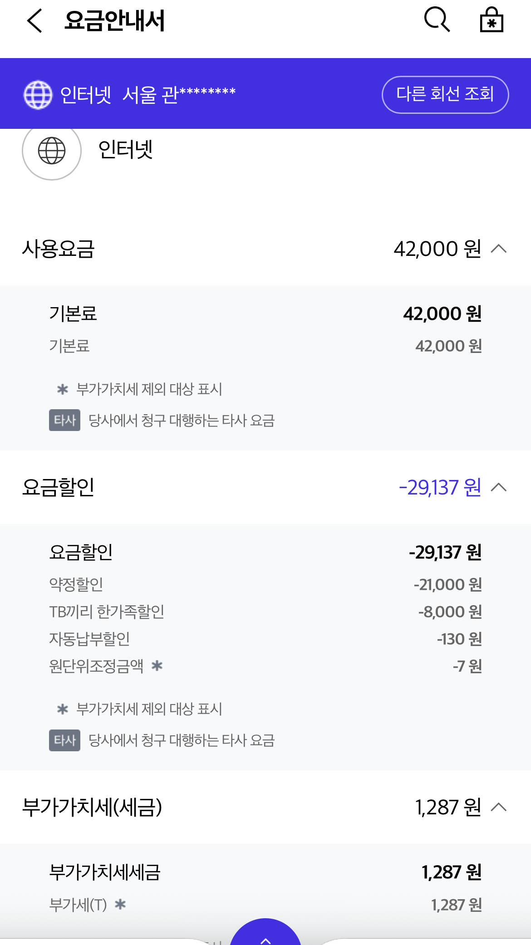Tap asterisk icon beside 원단위조정금액
This screenshot has width=531, height=945.
point(157,666)
